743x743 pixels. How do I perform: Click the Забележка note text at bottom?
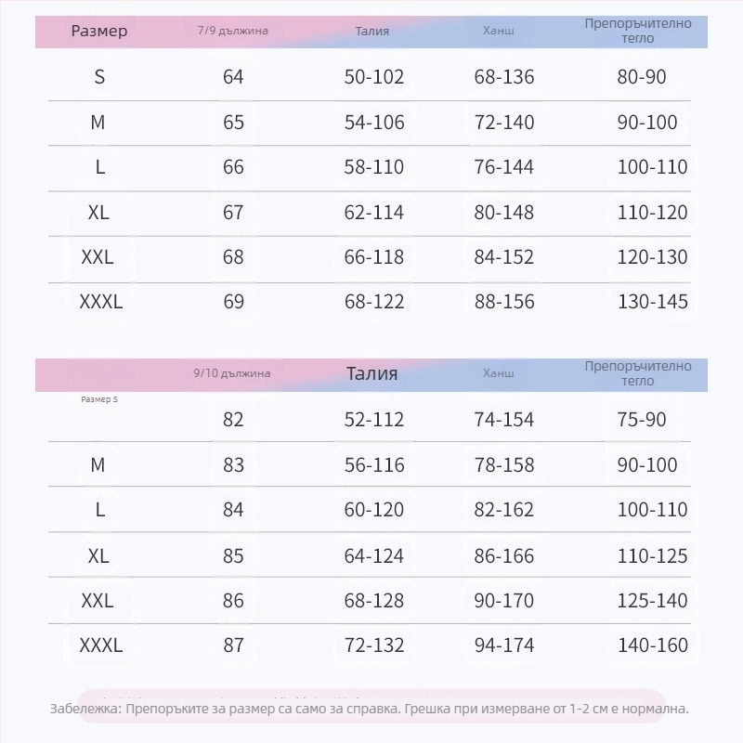(369, 709)
